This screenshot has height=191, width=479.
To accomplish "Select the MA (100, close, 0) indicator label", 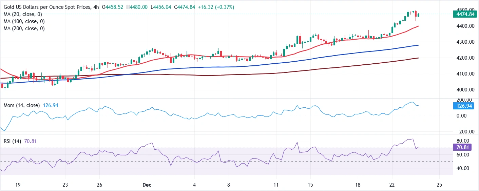I will [24, 21].
